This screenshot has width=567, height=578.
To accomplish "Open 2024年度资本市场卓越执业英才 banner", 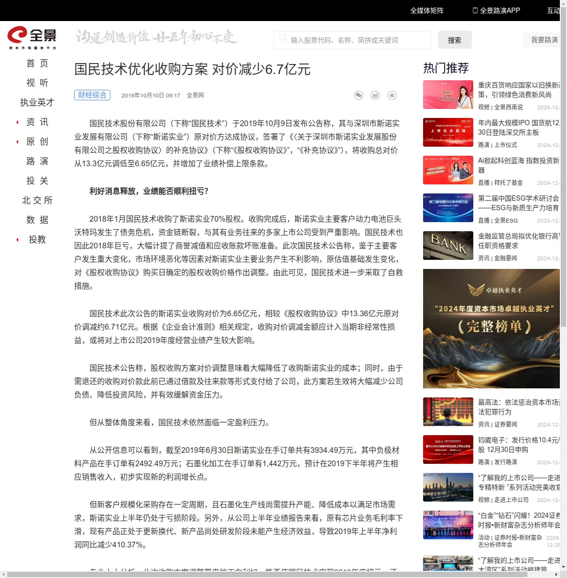I will 491,329.
